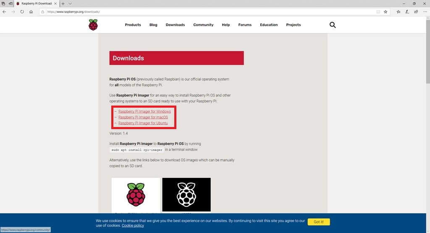
Task: Open the Products menu
Action: pos(133,25)
